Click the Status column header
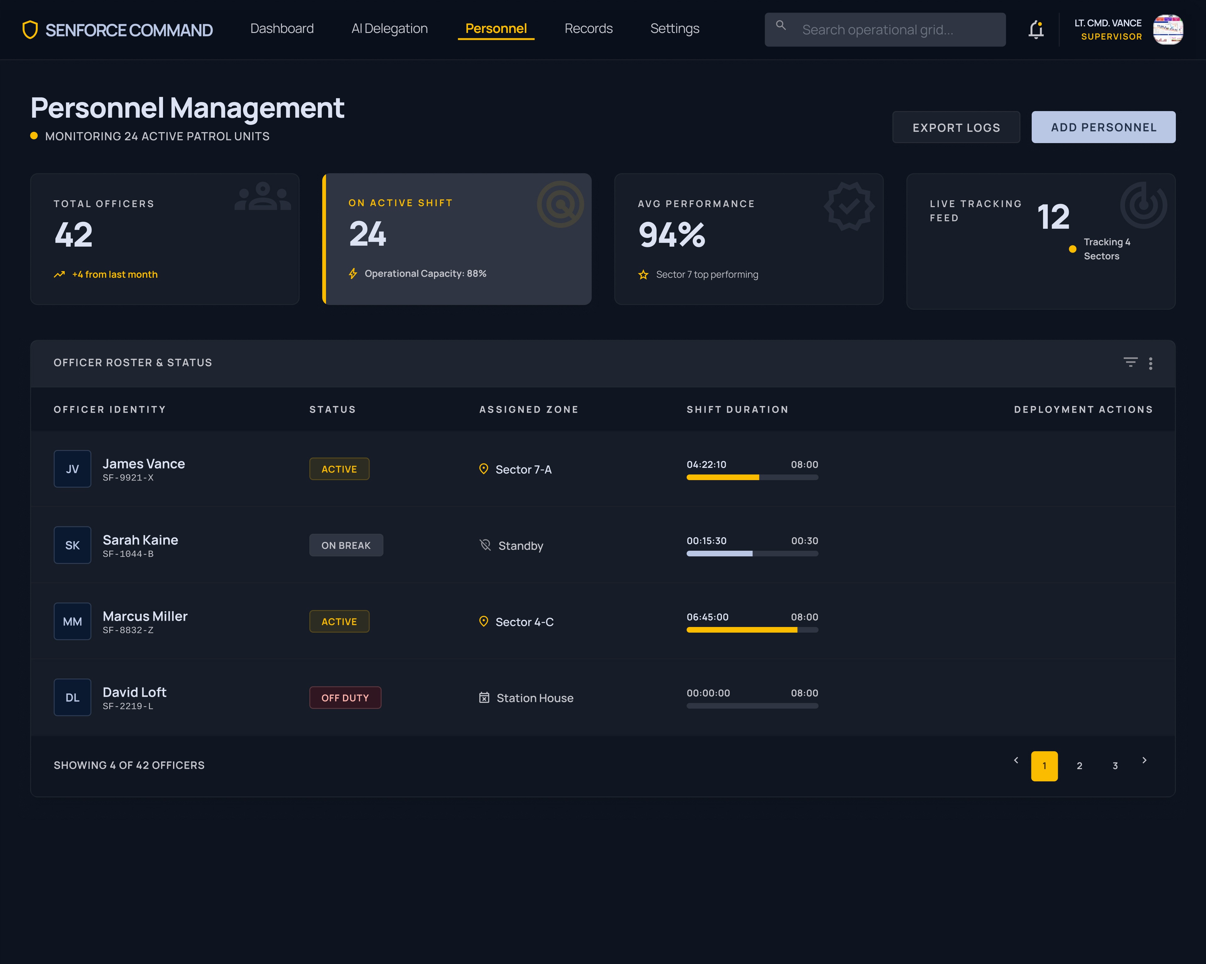1206x964 pixels. coord(333,410)
